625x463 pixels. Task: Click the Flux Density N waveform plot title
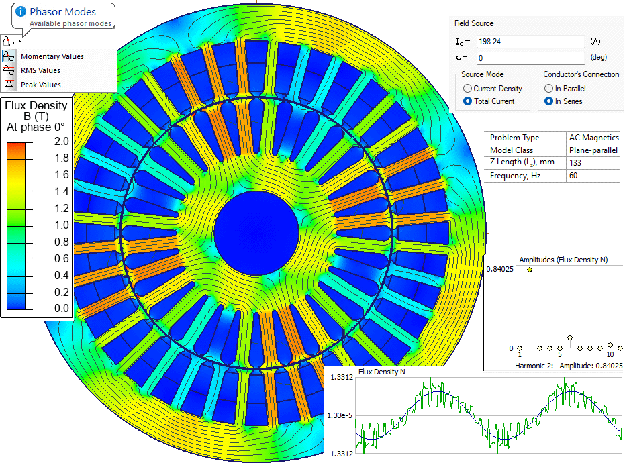point(381,372)
